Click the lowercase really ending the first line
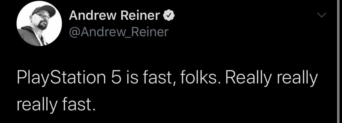 coord(297,78)
